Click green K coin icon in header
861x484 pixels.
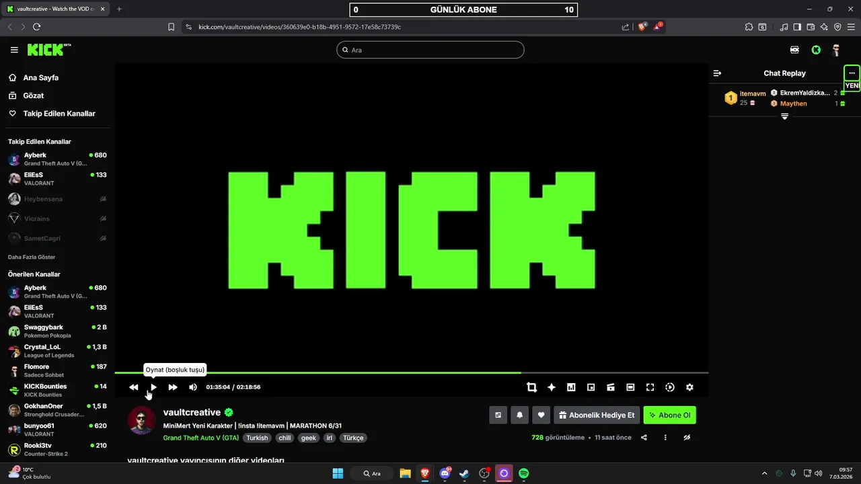click(816, 50)
